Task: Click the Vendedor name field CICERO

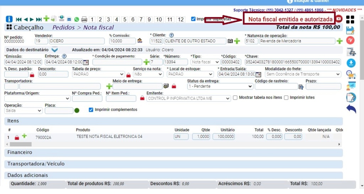Action: (x=77, y=41)
